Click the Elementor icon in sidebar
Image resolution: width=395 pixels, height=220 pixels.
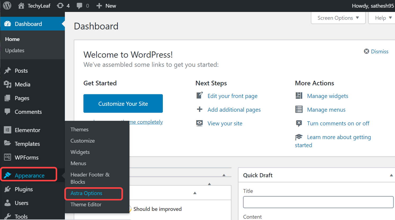[7, 130]
